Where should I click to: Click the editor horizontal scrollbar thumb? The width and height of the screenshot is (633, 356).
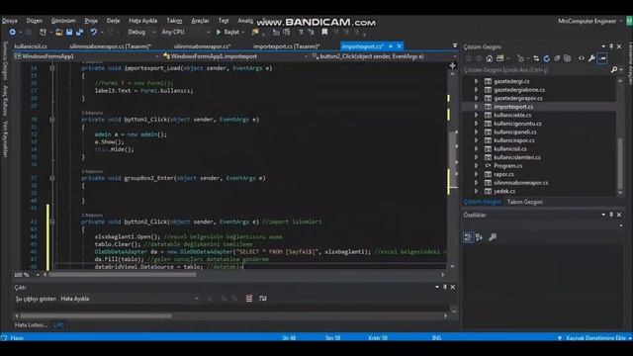click(123, 275)
